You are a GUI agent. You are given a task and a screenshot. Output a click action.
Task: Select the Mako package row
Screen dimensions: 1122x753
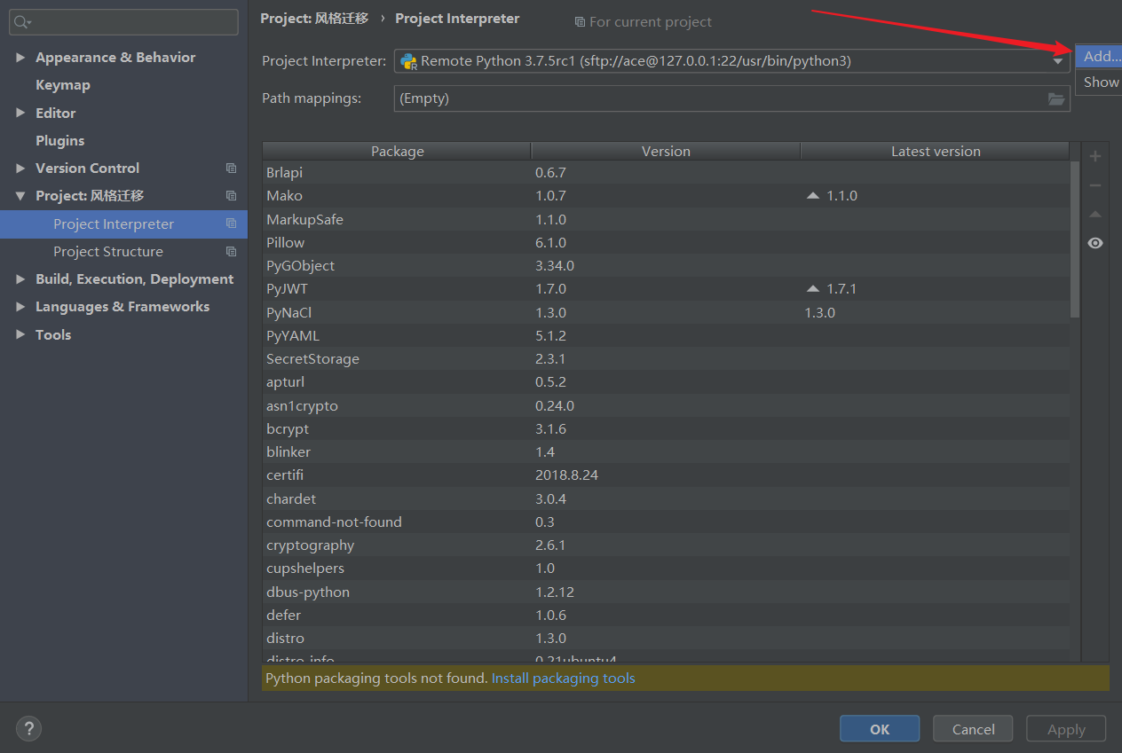[x=666, y=196]
